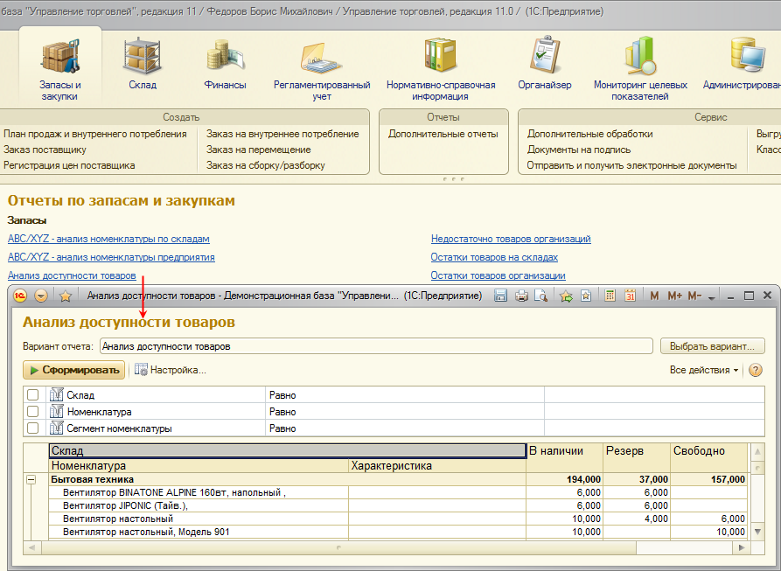Open the calendar icon in titlebar

(630, 296)
